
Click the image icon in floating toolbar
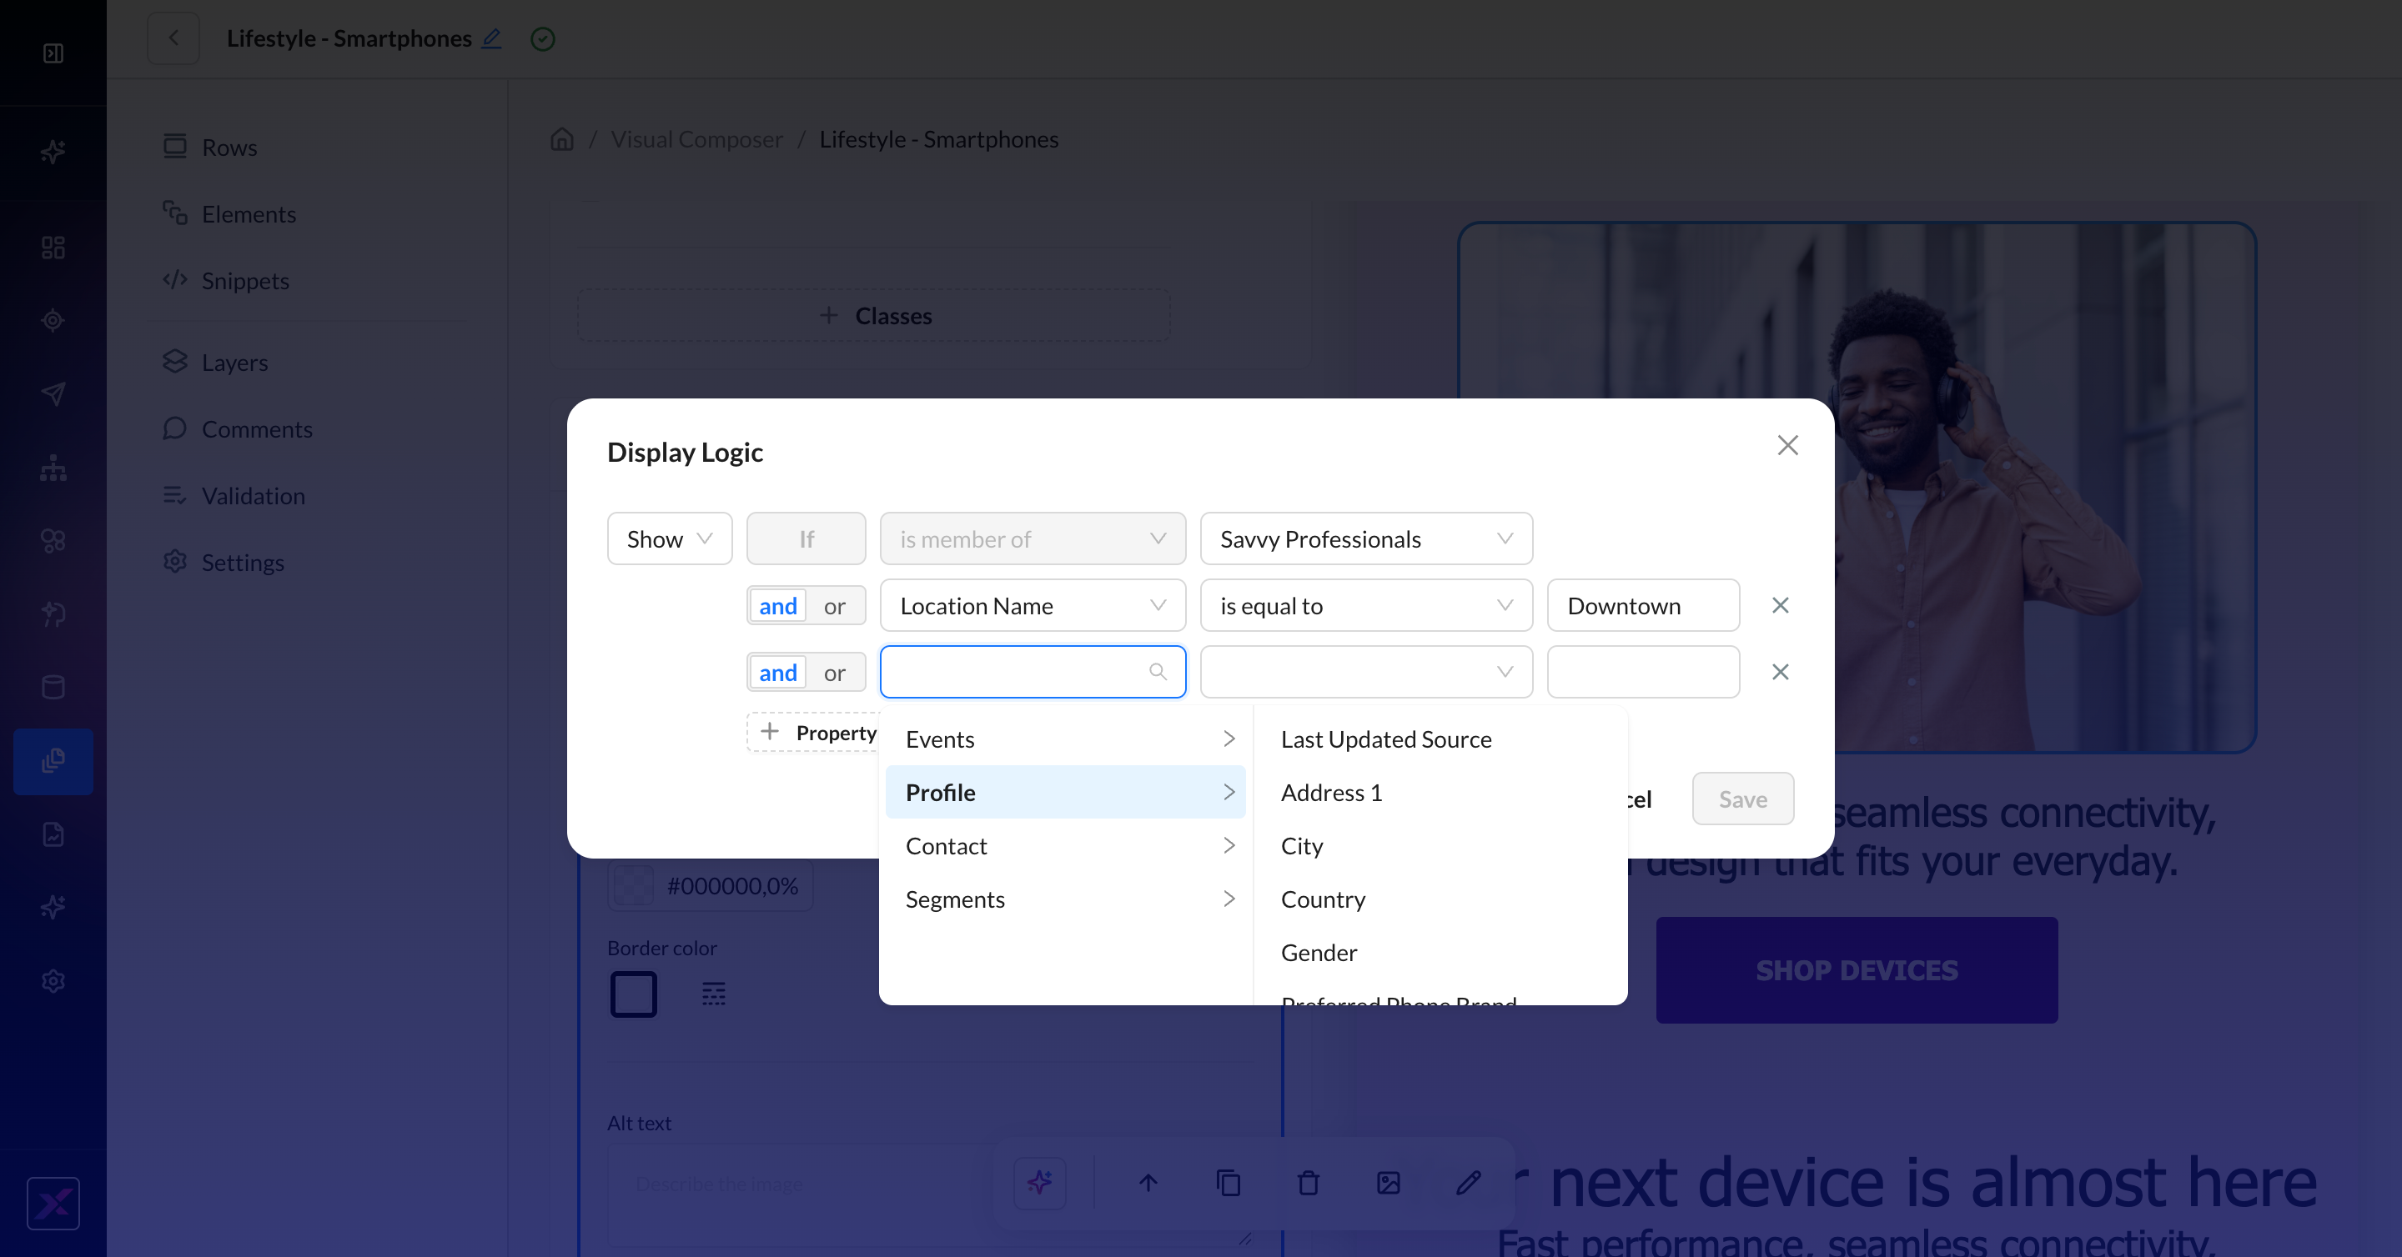1389,1184
